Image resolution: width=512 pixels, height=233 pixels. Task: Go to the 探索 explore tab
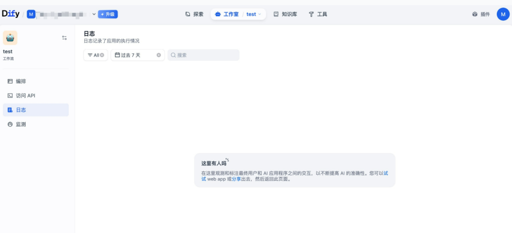point(194,14)
